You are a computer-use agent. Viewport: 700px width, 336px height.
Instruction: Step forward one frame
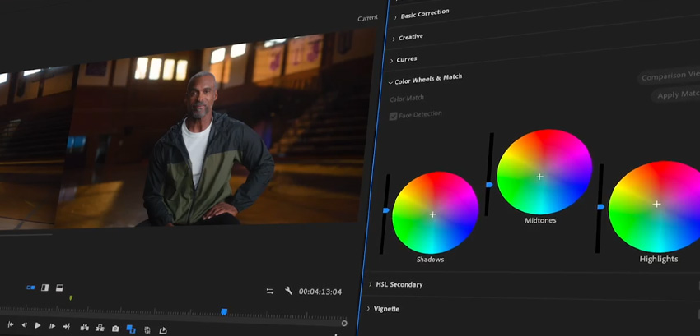(52, 326)
